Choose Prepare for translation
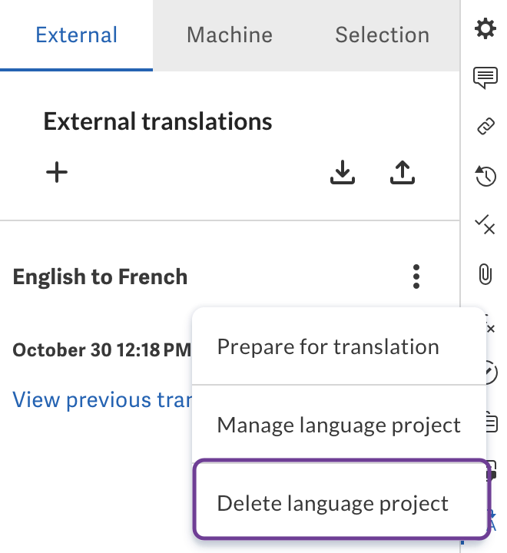Image resolution: width=507 pixels, height=553 pixels. coord(328,346)
